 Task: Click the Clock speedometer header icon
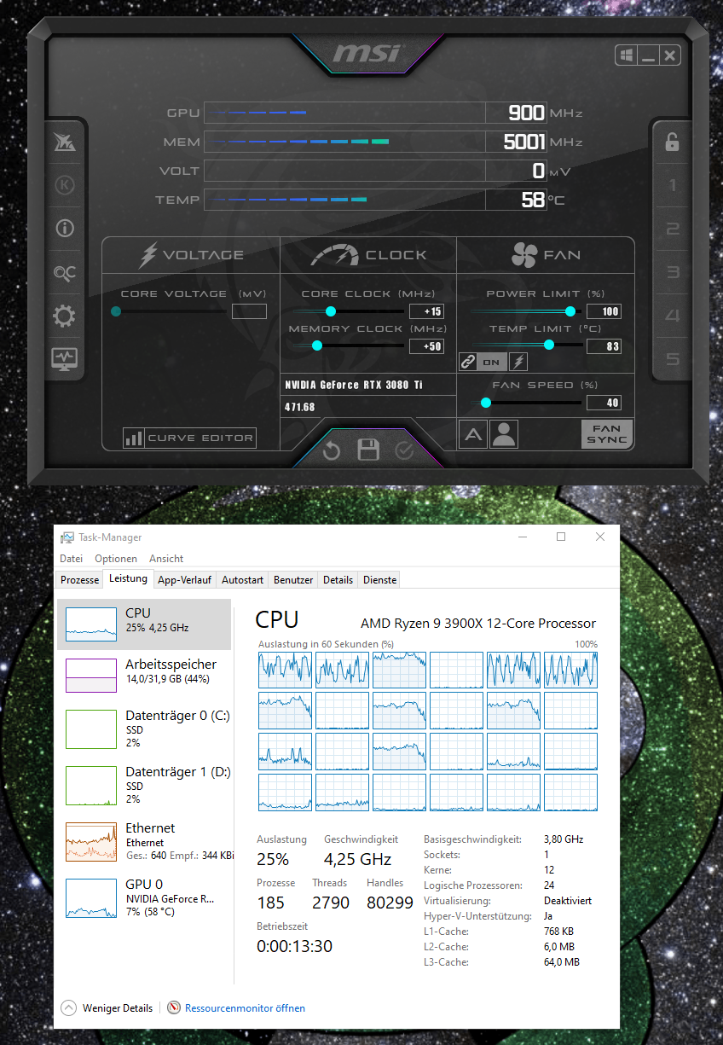coord(334,254)
